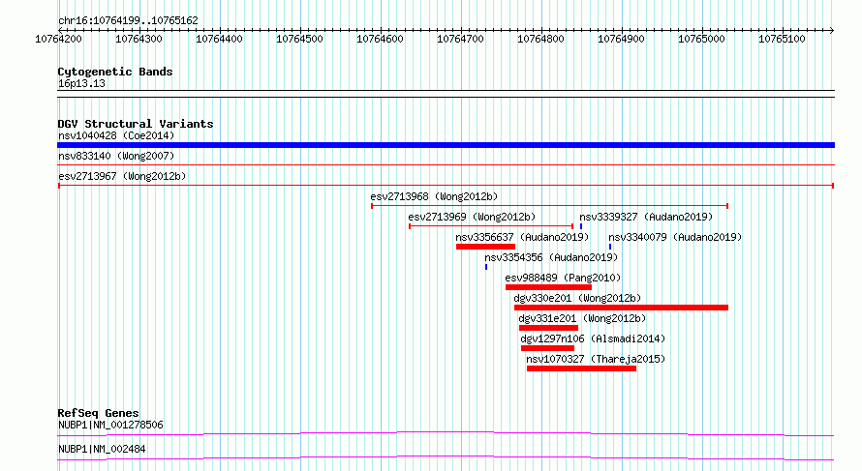Click the ruler's left arrow end

tap(60, 30)
